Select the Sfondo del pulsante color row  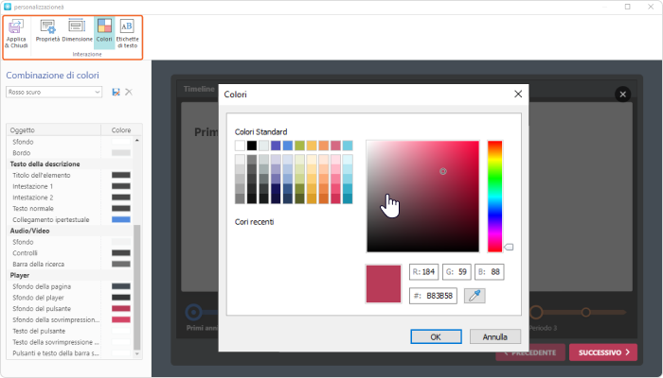tap(68, 308)
